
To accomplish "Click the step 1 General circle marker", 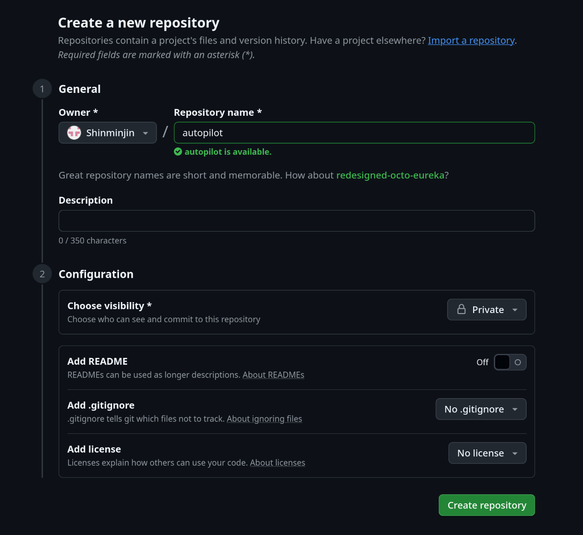I will coord(42,89).
